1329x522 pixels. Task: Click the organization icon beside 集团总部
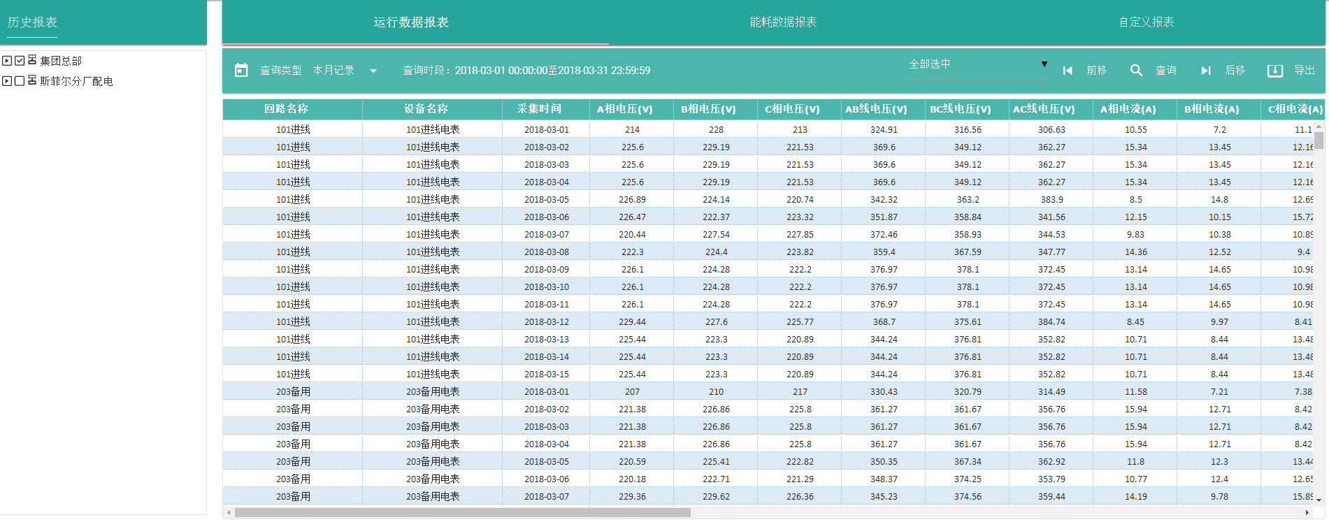click(32, 60)
